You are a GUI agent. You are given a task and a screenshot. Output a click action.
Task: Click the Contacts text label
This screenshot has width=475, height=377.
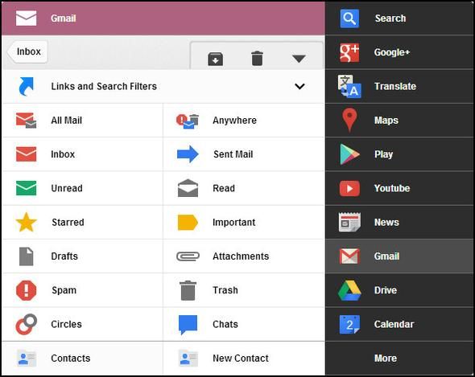click(71, 359)
